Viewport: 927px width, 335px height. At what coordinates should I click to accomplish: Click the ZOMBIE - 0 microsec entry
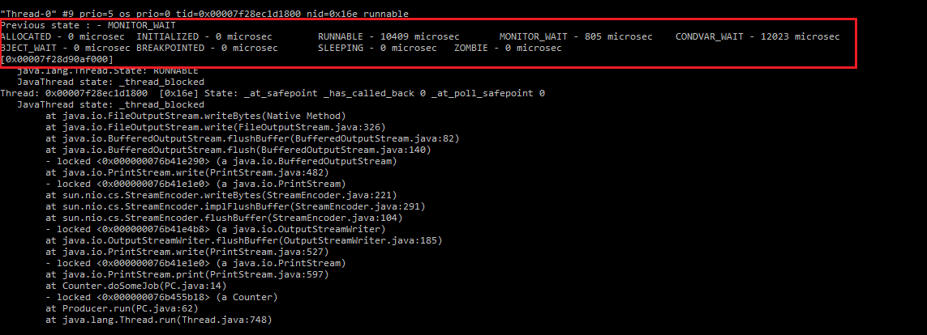508,49
